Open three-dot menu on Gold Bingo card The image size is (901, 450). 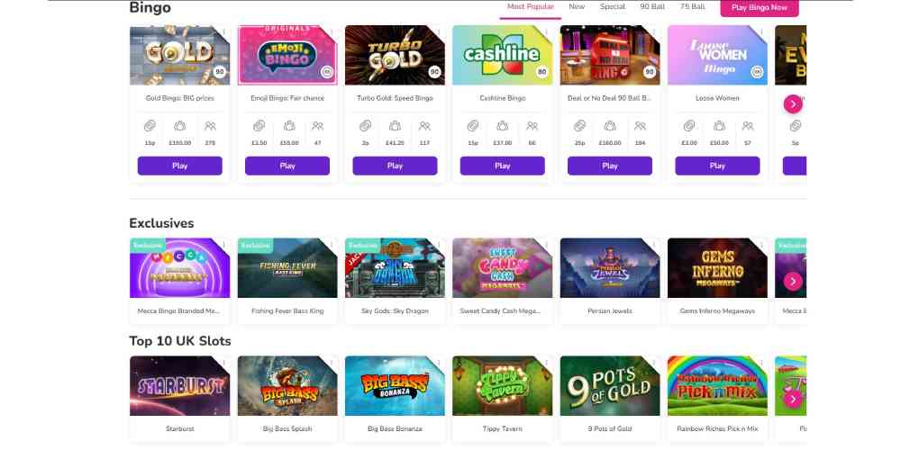tap(224, 32)
